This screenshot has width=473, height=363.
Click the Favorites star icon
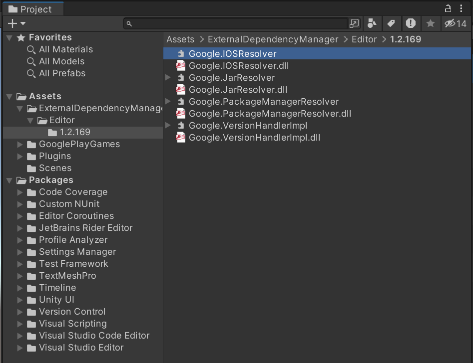pos(21,38)
